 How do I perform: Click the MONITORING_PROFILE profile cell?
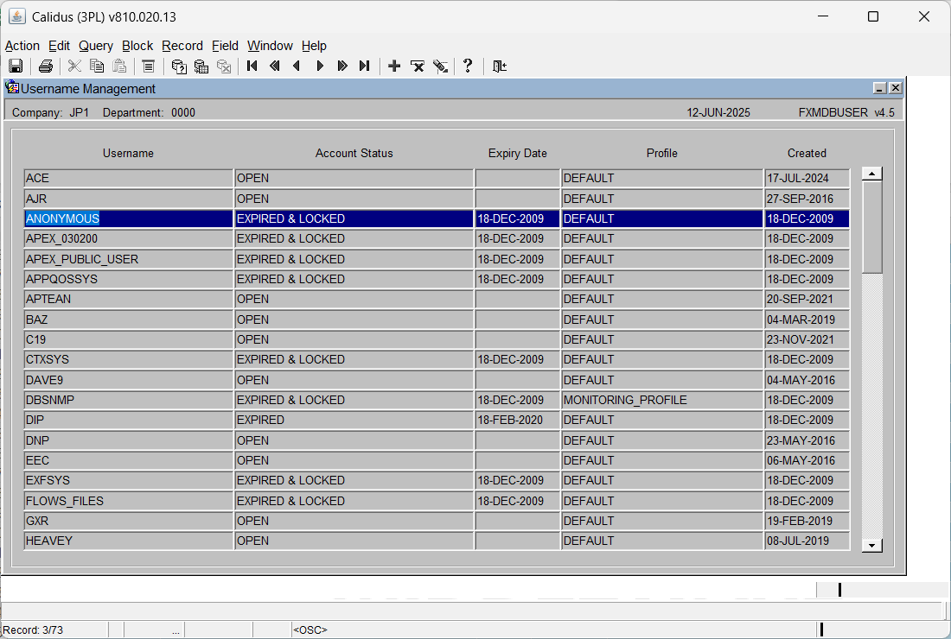[661, 401]
